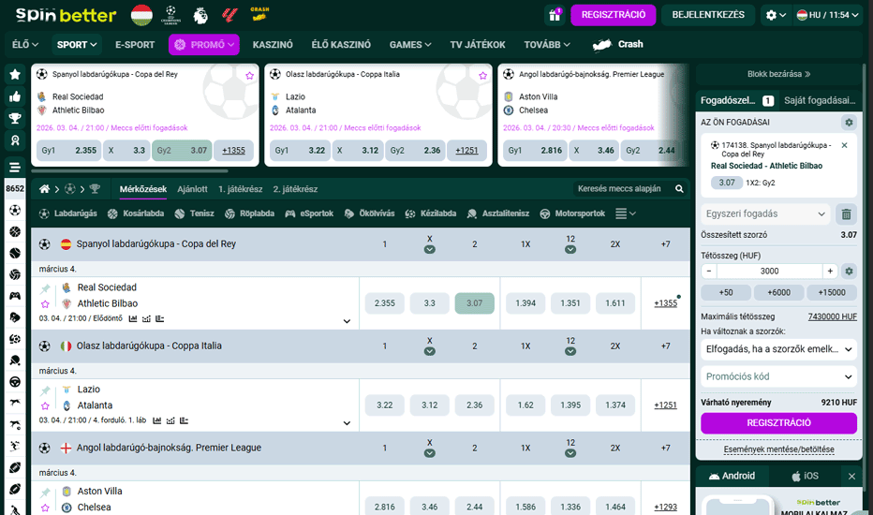Select the gamepad eSports sidebar icon

click(15, 296)
